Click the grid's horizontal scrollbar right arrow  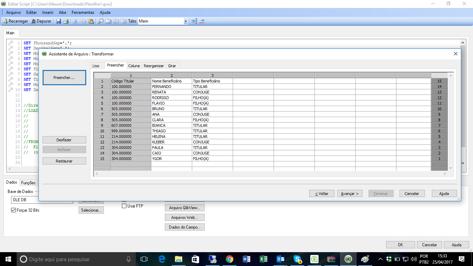[x=445, y=174]
